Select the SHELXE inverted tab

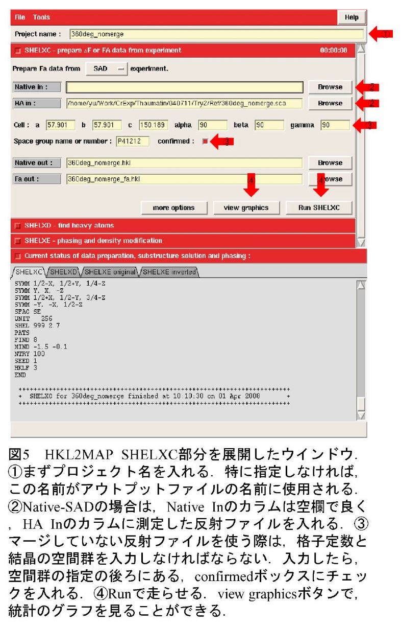pos(168,272)
